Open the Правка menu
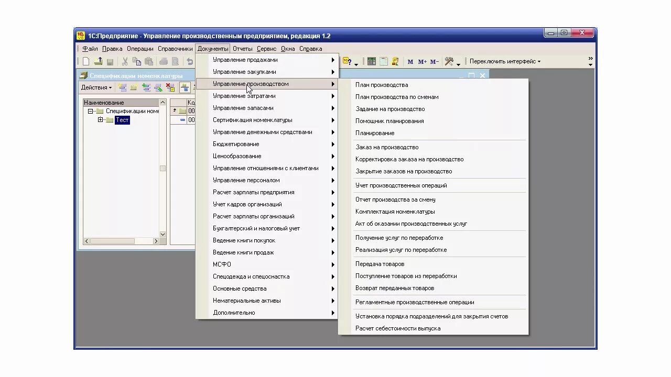Image resolution: width=671 pixels, height=377 pixels. pyautogui.click(x=112, y=49)
